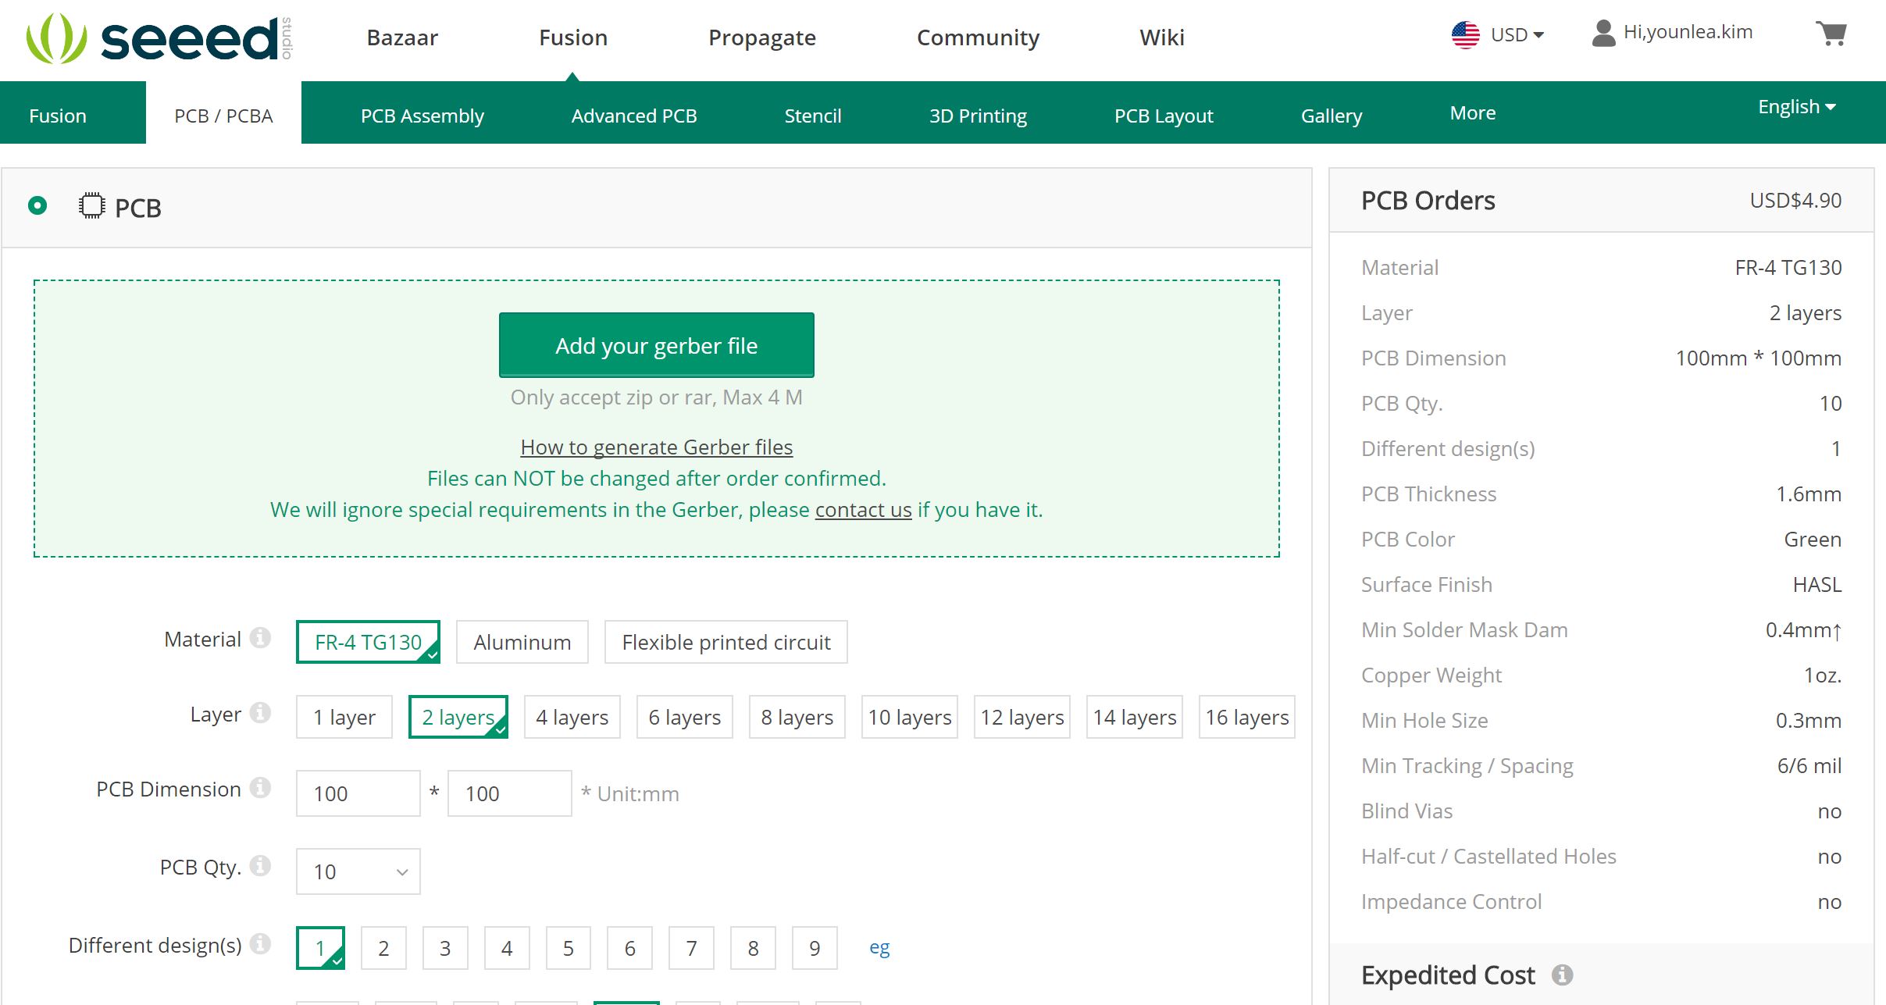The width and height of the screenshot is (1886, 1005).
Task: Show info for Expedited Cost
Action: tap(1563, 975)
